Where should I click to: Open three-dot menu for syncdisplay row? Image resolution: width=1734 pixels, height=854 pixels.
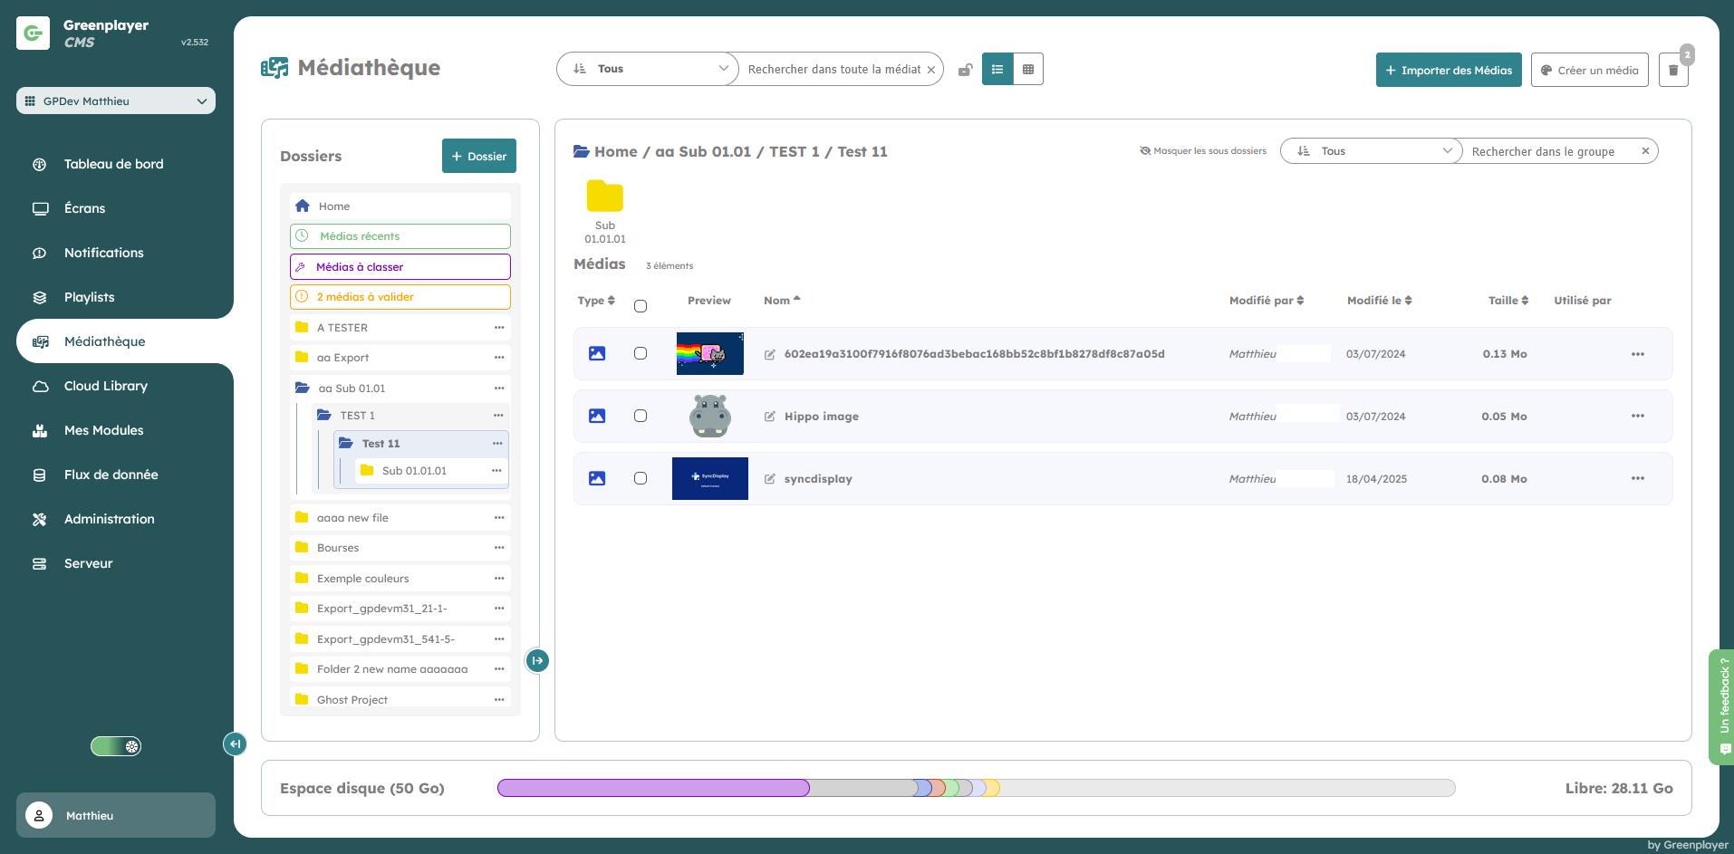click(x=1637, y=479)
